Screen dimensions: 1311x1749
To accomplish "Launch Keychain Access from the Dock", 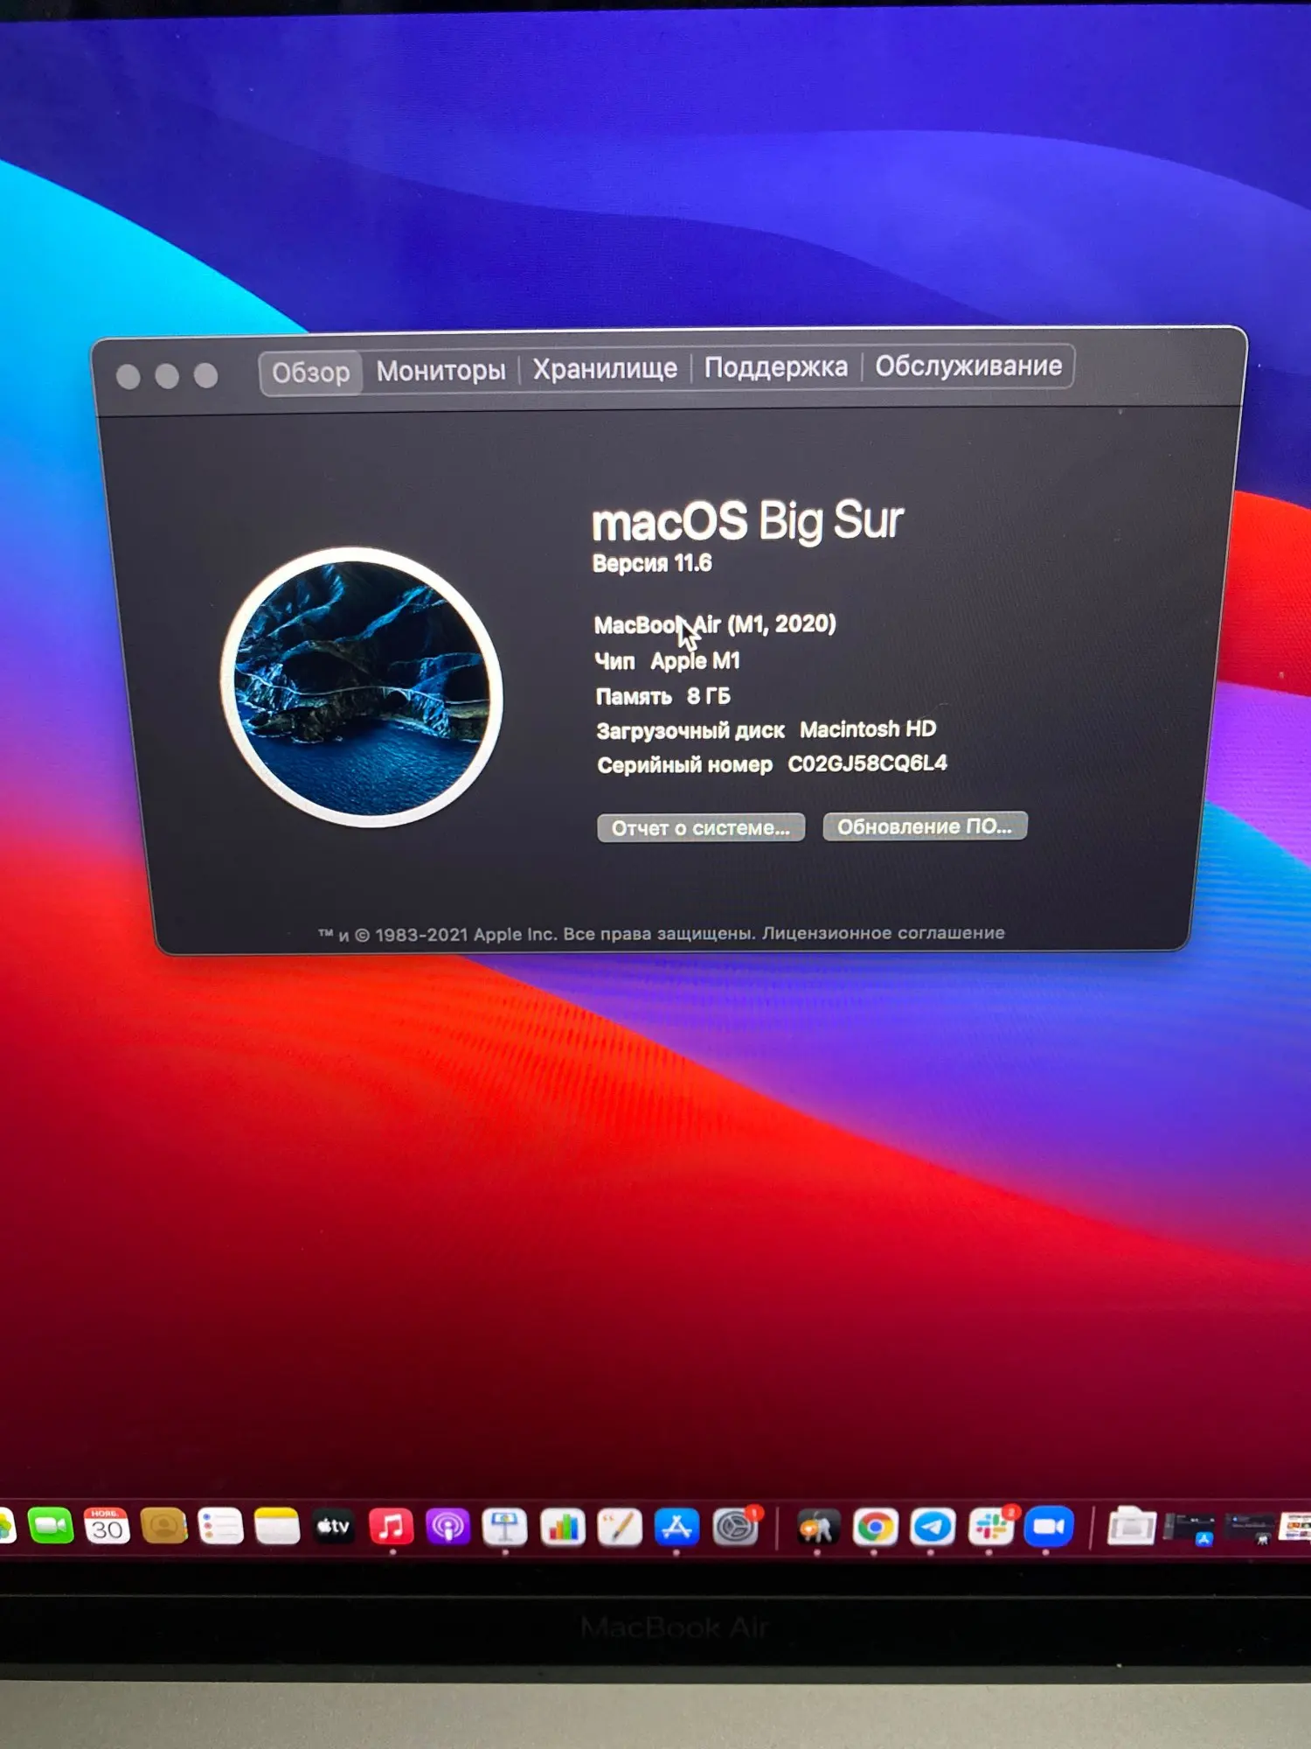I will pyautogui.click(x=817, y=1528).
